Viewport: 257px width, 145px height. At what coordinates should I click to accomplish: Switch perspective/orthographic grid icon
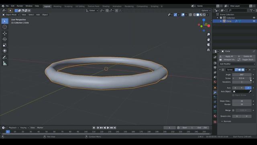[208, 50]
